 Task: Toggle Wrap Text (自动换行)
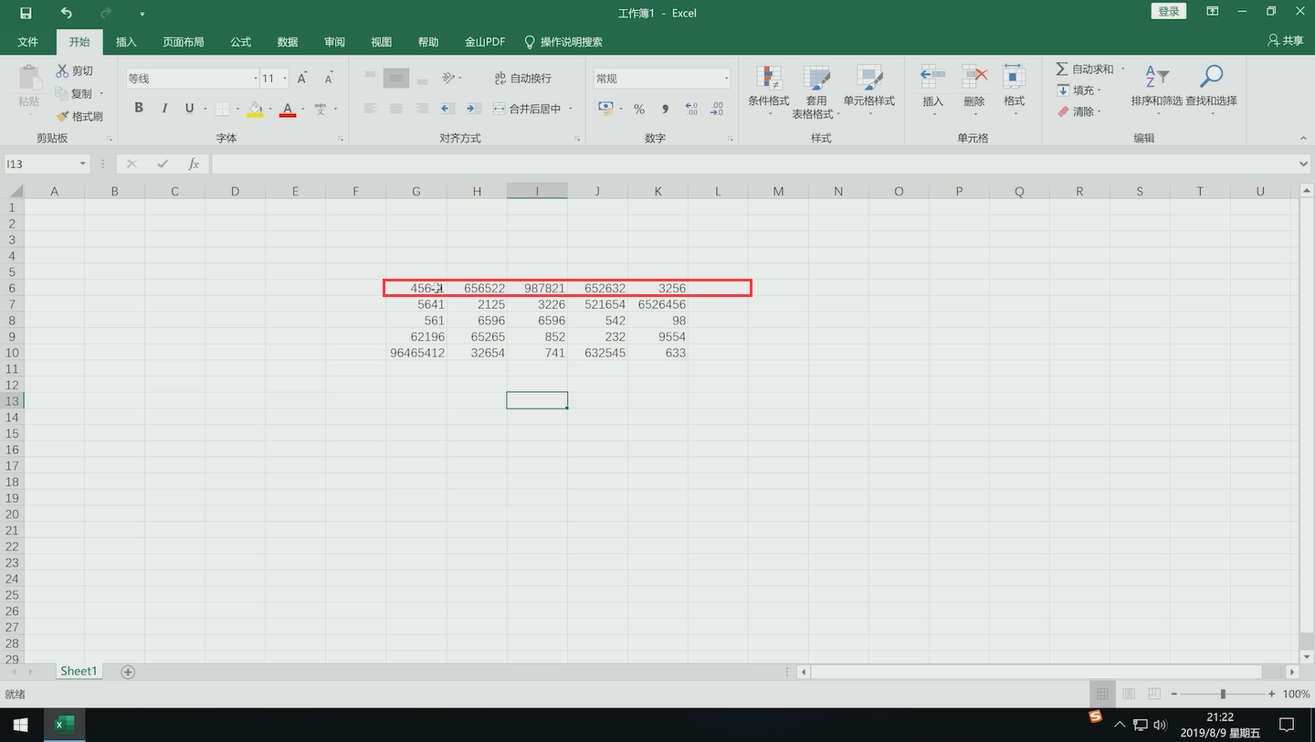point(522,78)
